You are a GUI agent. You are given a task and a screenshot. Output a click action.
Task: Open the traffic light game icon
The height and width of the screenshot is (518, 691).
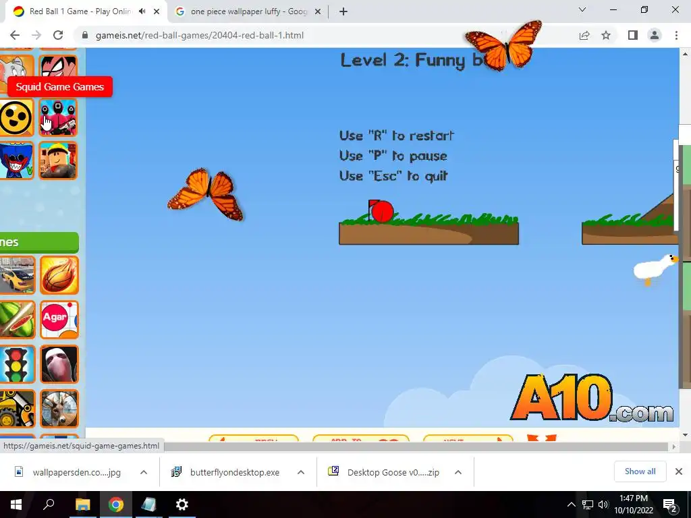pos(17,364)
